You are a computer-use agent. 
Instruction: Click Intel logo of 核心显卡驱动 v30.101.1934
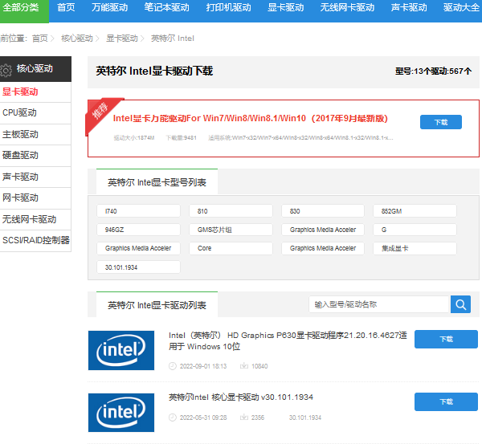point(120,413)
